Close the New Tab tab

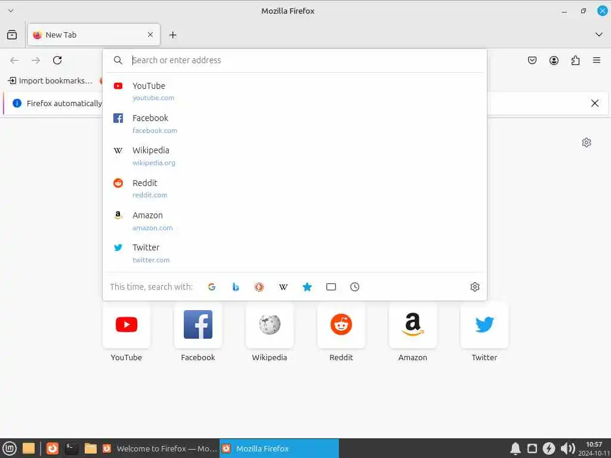pos(150,35)
